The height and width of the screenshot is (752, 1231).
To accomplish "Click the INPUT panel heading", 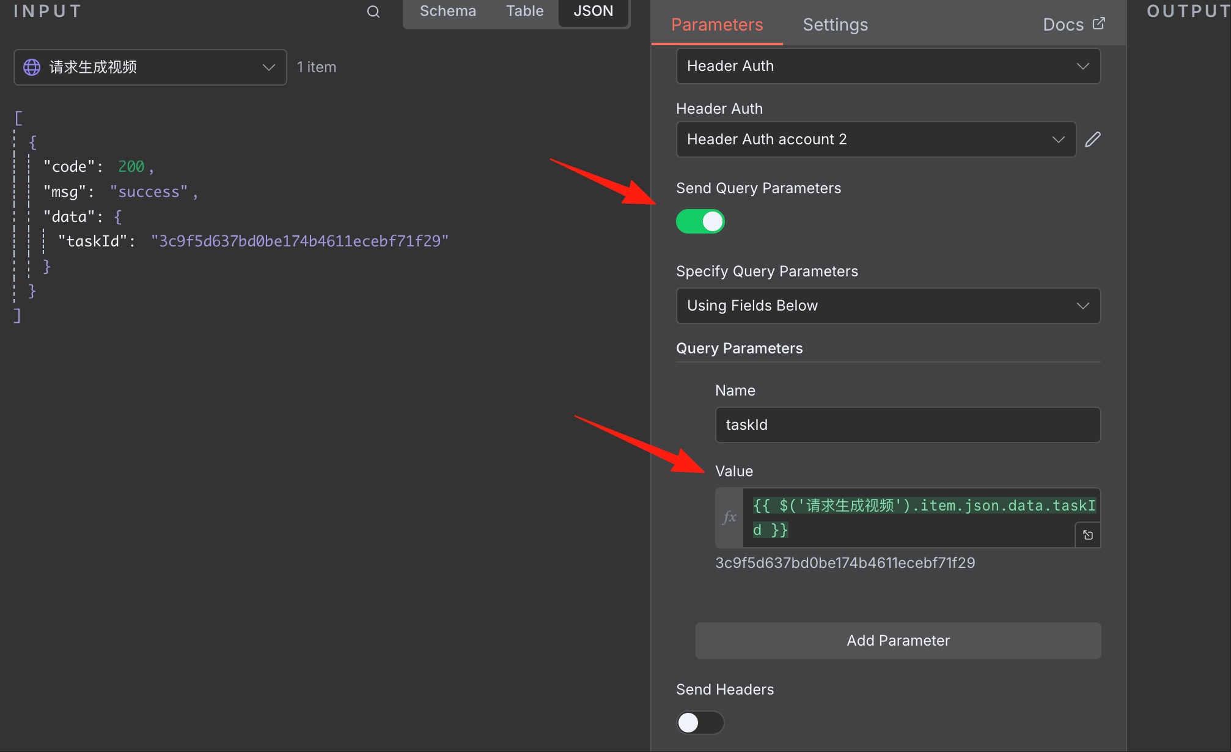I will pos(47,12).
